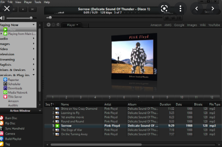Follow the Wiki link
Image resolution: width=222 pixels, height=147 pixels.
click(203, 25)
